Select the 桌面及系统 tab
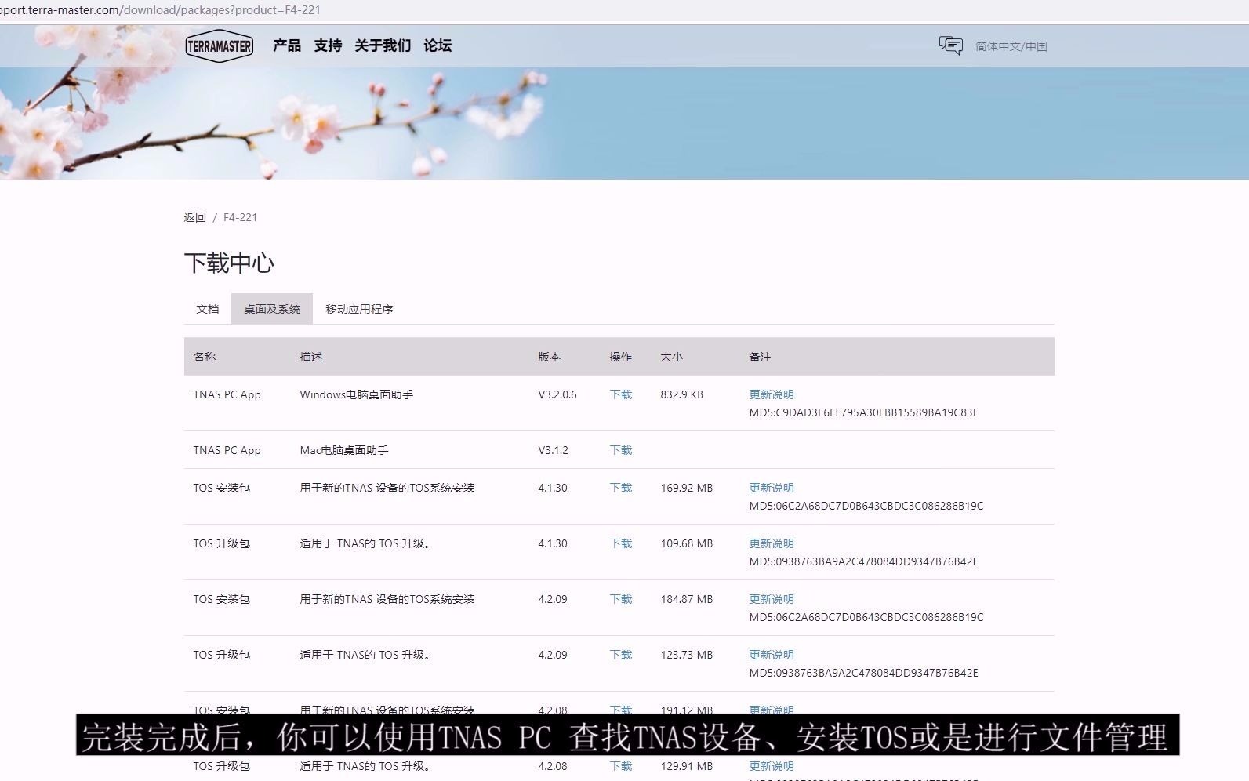Screen dimensions: 1249x781 click(x=272, y=309)
